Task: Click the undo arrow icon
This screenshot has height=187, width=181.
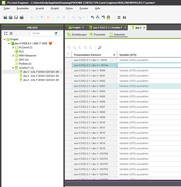Action: (x=58, y=17)
